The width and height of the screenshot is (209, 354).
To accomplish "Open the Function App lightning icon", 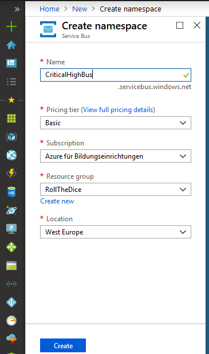I will [11, 173].
